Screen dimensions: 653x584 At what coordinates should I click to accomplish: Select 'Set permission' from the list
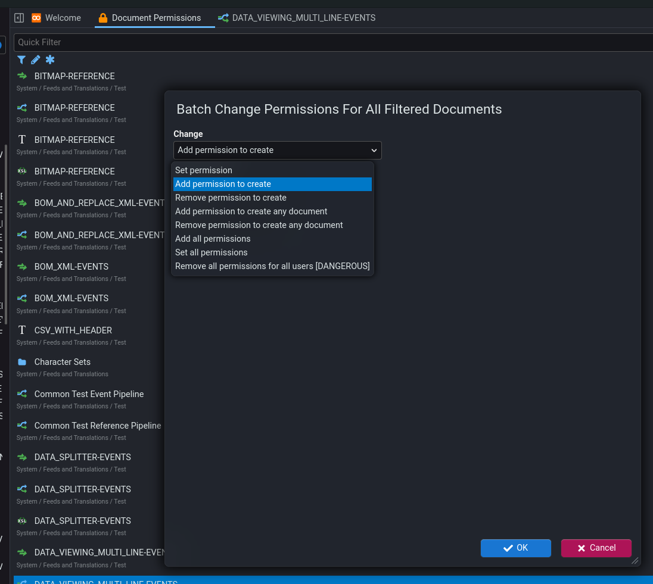pos(204,170)
